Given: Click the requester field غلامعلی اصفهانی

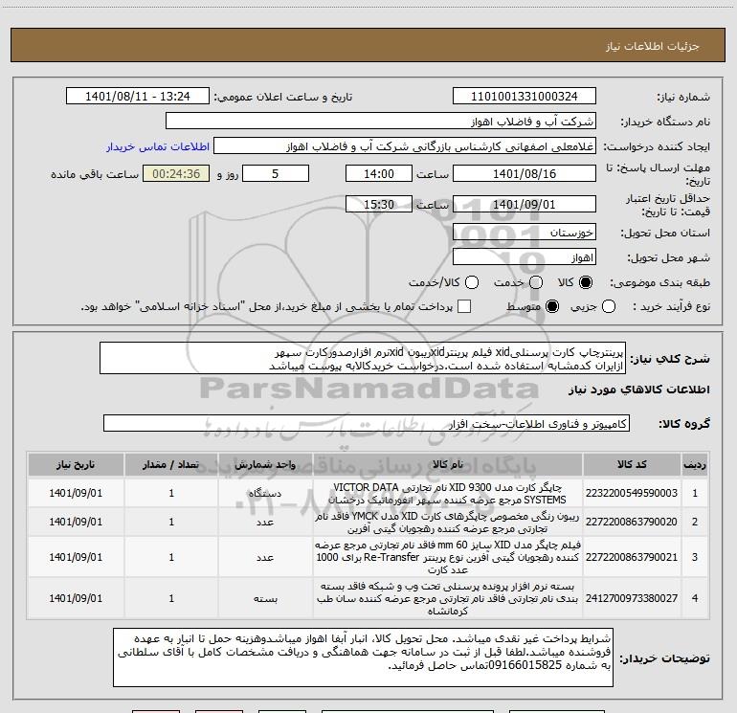Looking at the screenshot, I should (405, 146).
